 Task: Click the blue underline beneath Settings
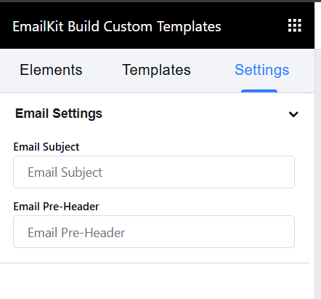coord(259,91)
